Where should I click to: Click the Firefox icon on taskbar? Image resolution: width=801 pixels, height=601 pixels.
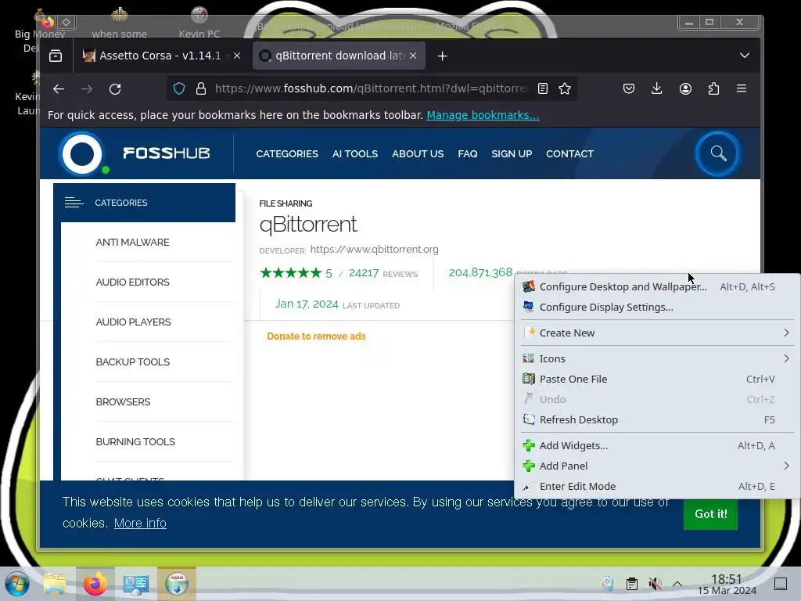click(x=95, y=584)
